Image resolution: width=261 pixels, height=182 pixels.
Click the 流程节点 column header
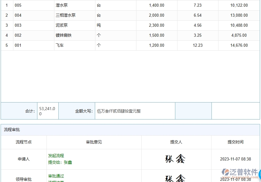[23, 142]
